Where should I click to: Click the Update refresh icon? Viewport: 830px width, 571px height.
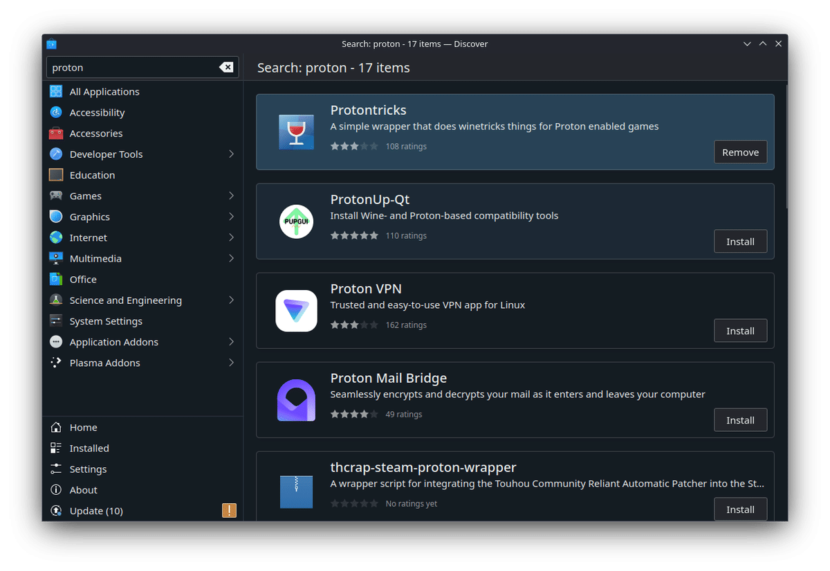coord(56,511)
